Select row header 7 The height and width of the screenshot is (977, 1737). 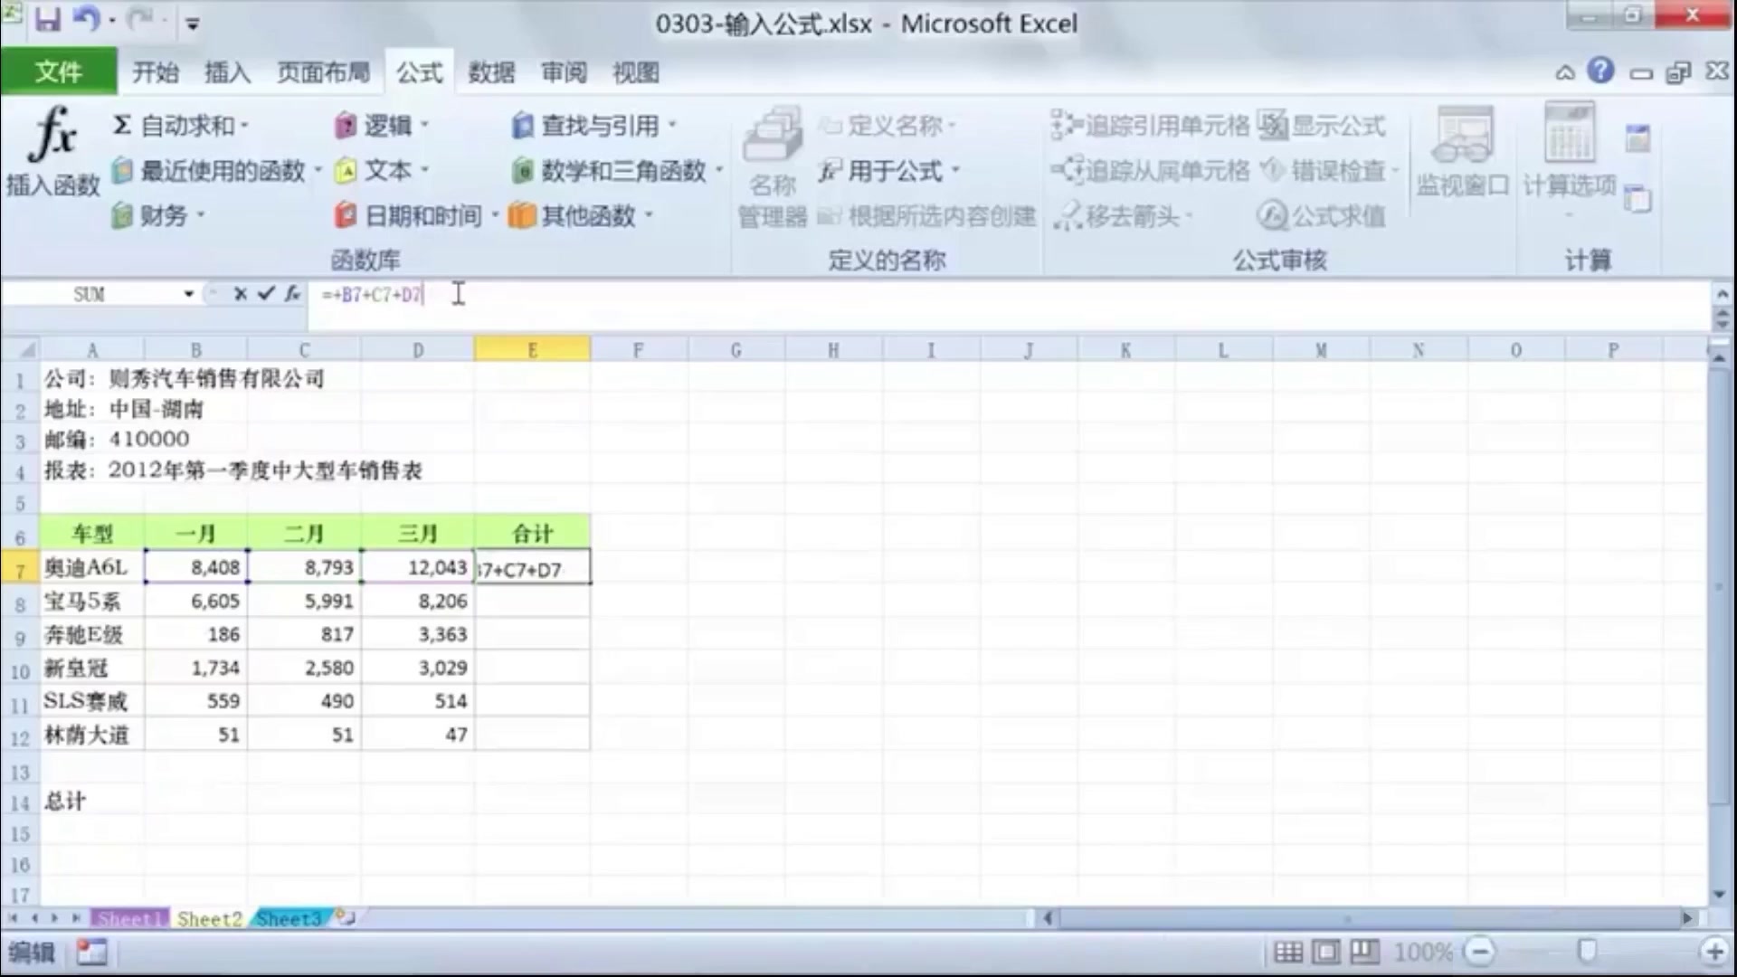click(x=20, y=568)
